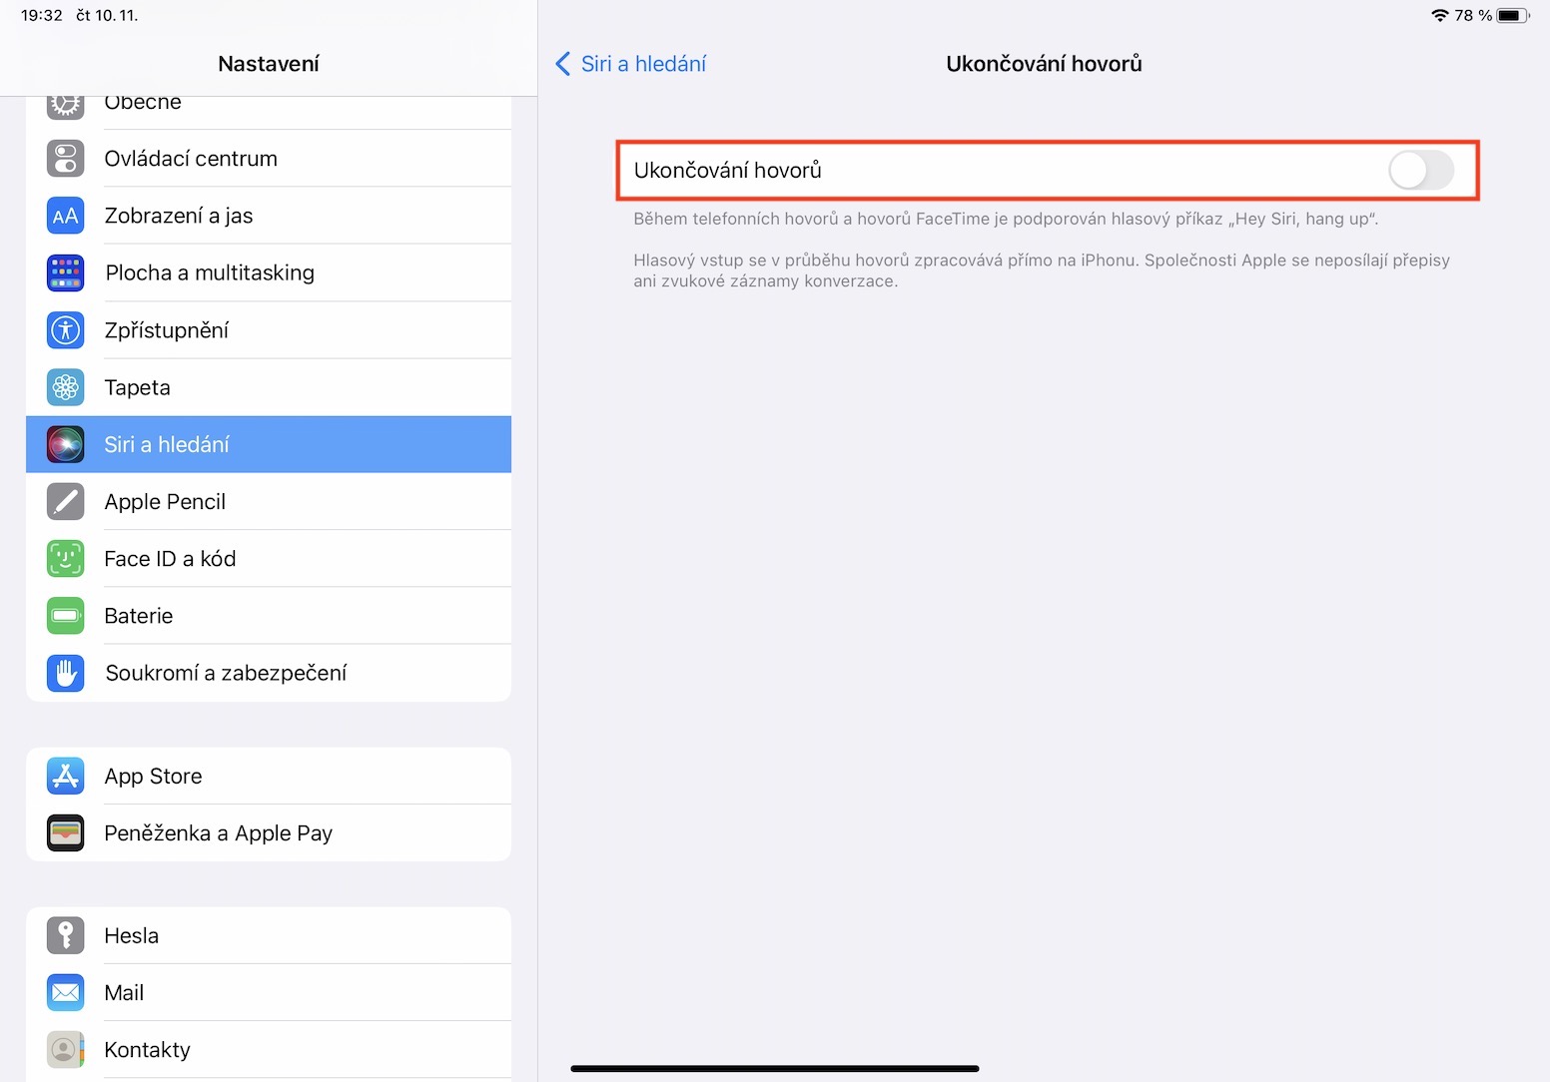Tap the Control Center icon
The width and height of the screenshot is (1550, 1082).
point(66,159)
